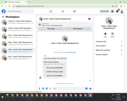Viewport: 127px width, 101px height.
Task: Click Chad's avatar beside the quick responses
Action: 40,77
